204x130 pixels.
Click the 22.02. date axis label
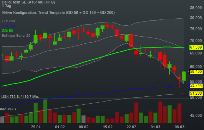coord(132,127)
